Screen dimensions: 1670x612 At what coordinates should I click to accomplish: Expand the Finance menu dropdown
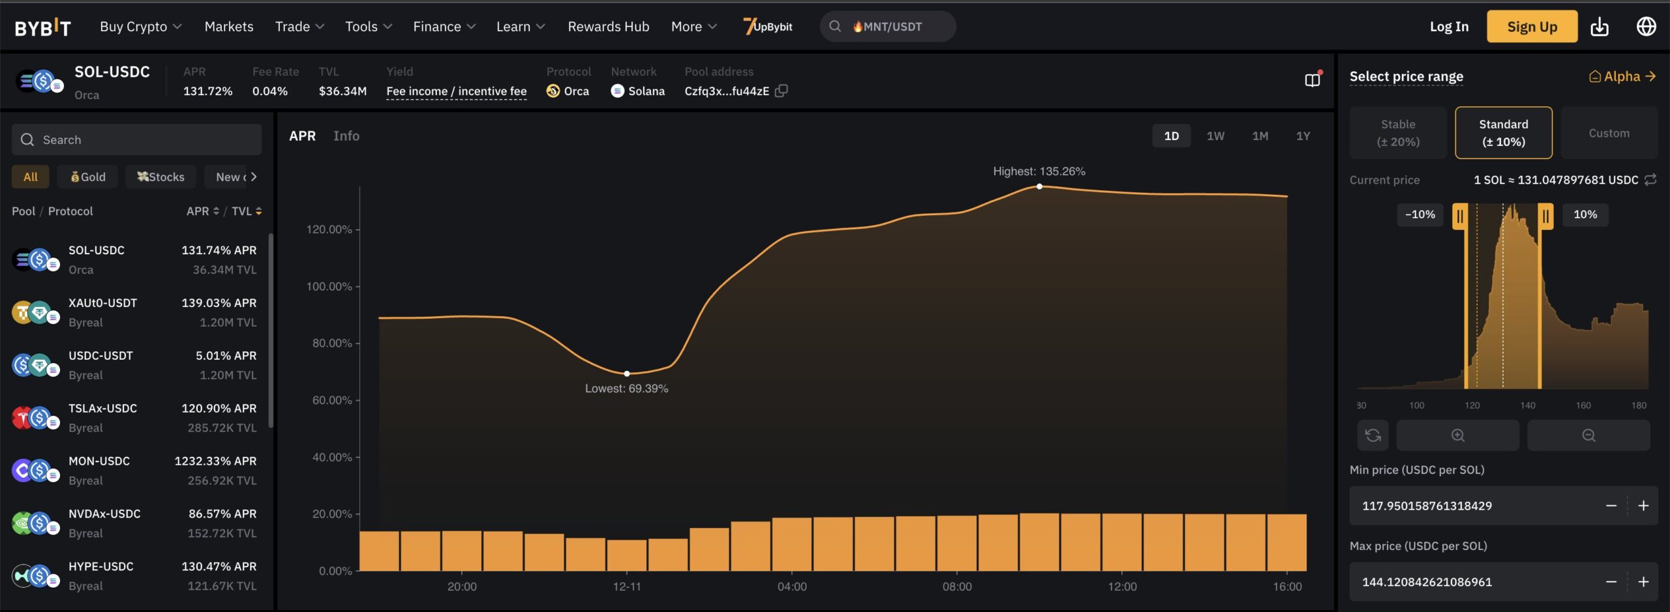coord(444,27)
